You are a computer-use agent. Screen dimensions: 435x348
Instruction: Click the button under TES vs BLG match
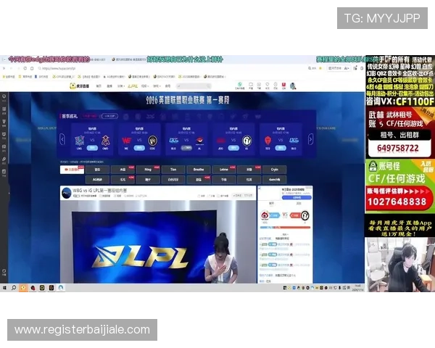click(x=281, y=148)
